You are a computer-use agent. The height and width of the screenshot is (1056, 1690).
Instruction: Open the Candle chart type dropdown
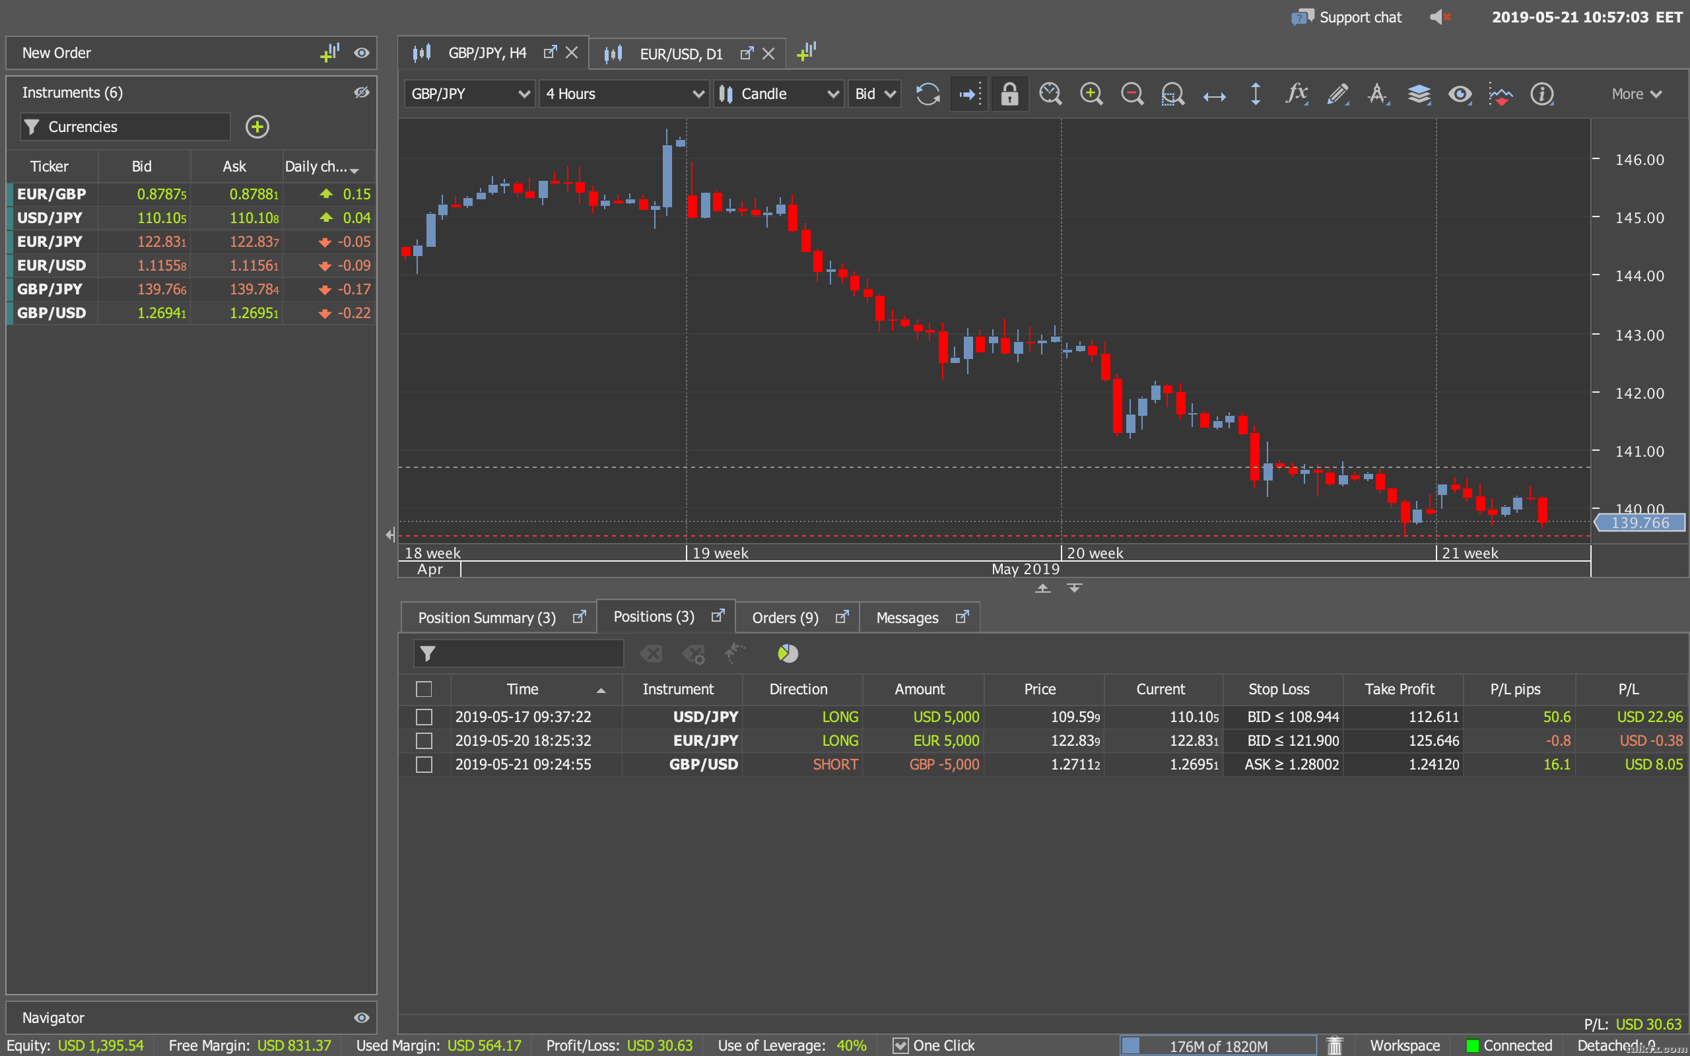[x=778, y=94]
